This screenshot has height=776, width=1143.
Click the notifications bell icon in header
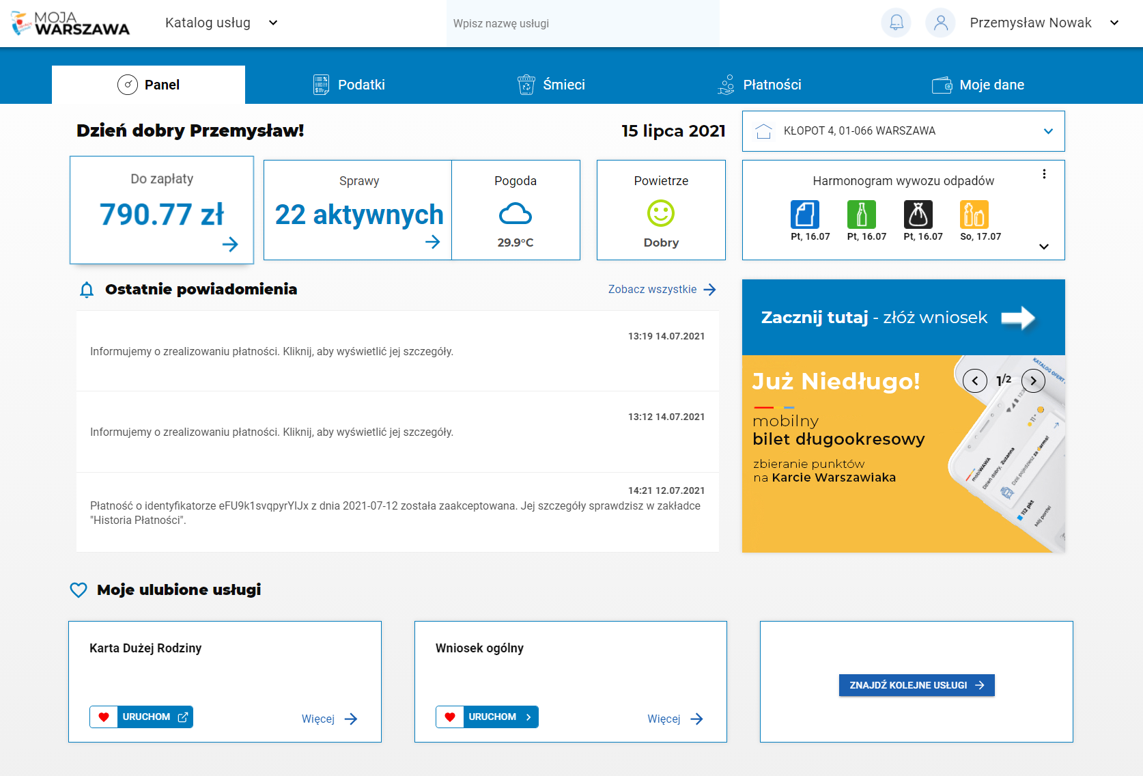click(896, 23)
